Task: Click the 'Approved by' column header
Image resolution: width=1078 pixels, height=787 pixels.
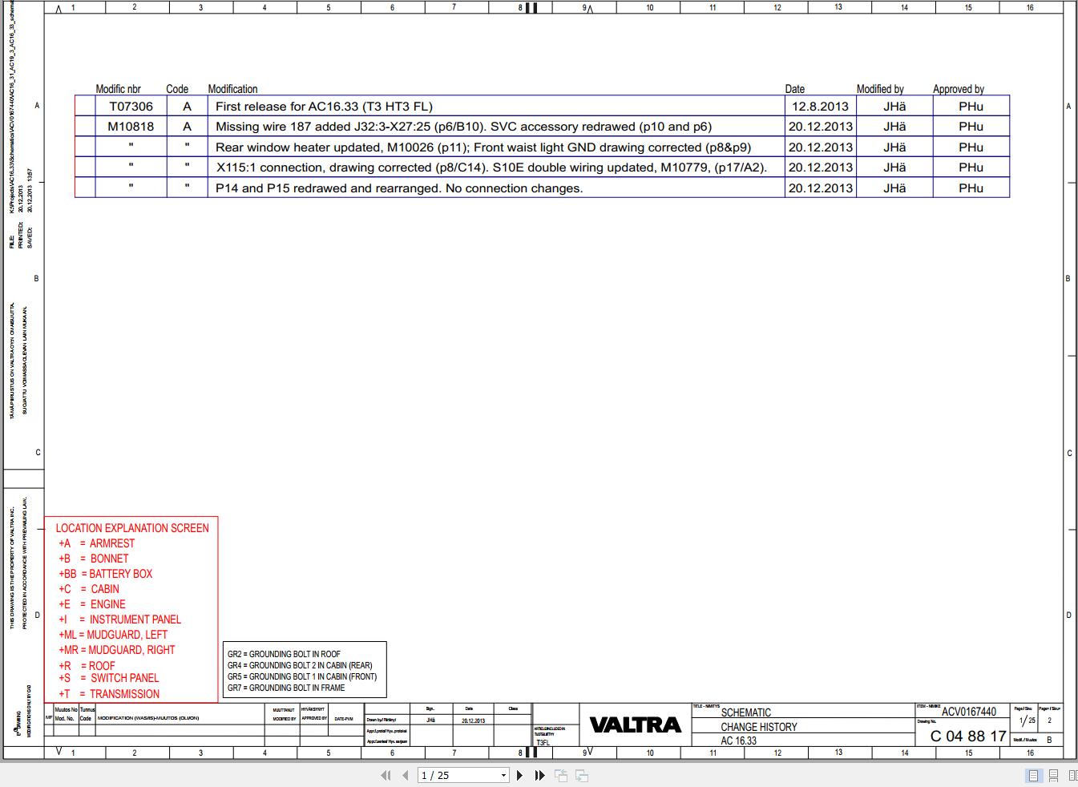Action: click(959, 89)
